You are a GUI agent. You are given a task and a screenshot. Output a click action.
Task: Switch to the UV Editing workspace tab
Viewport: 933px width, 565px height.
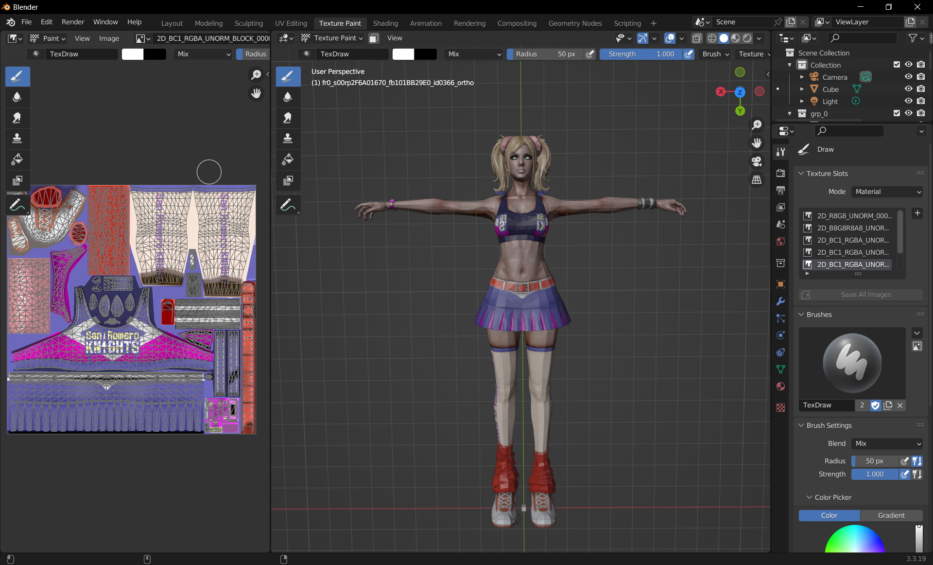point(291,23)
